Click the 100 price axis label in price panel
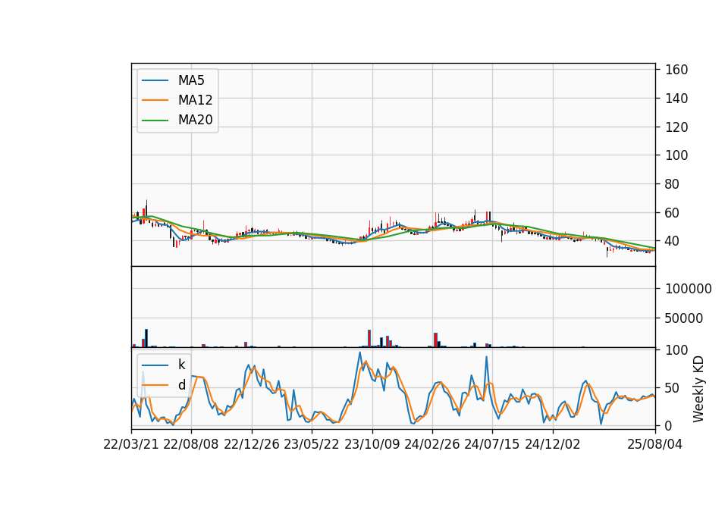 676,155
